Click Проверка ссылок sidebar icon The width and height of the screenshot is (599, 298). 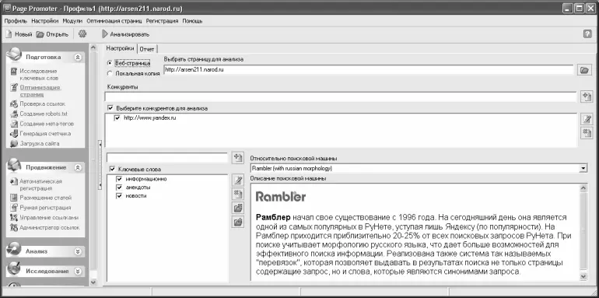pyautogui.click(x=14, y=104)
